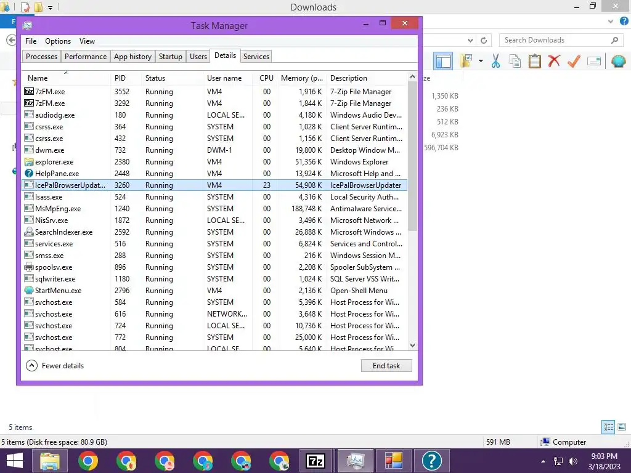Open the Options menu in Task Manager
631x473 pixels.
point(57,41)
